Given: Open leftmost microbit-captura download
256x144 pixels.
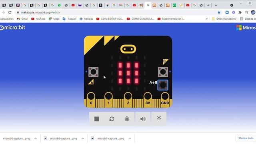Looking at the screenshot, I should (16, 138).
